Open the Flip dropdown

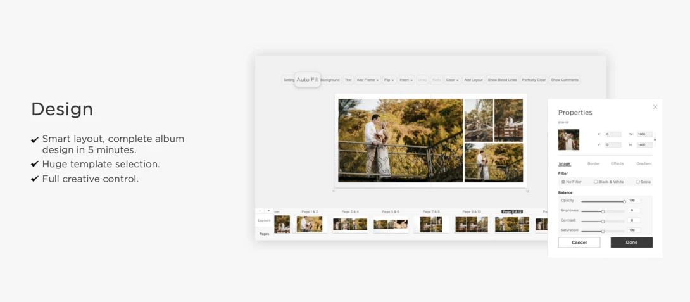tap(389, 80)
